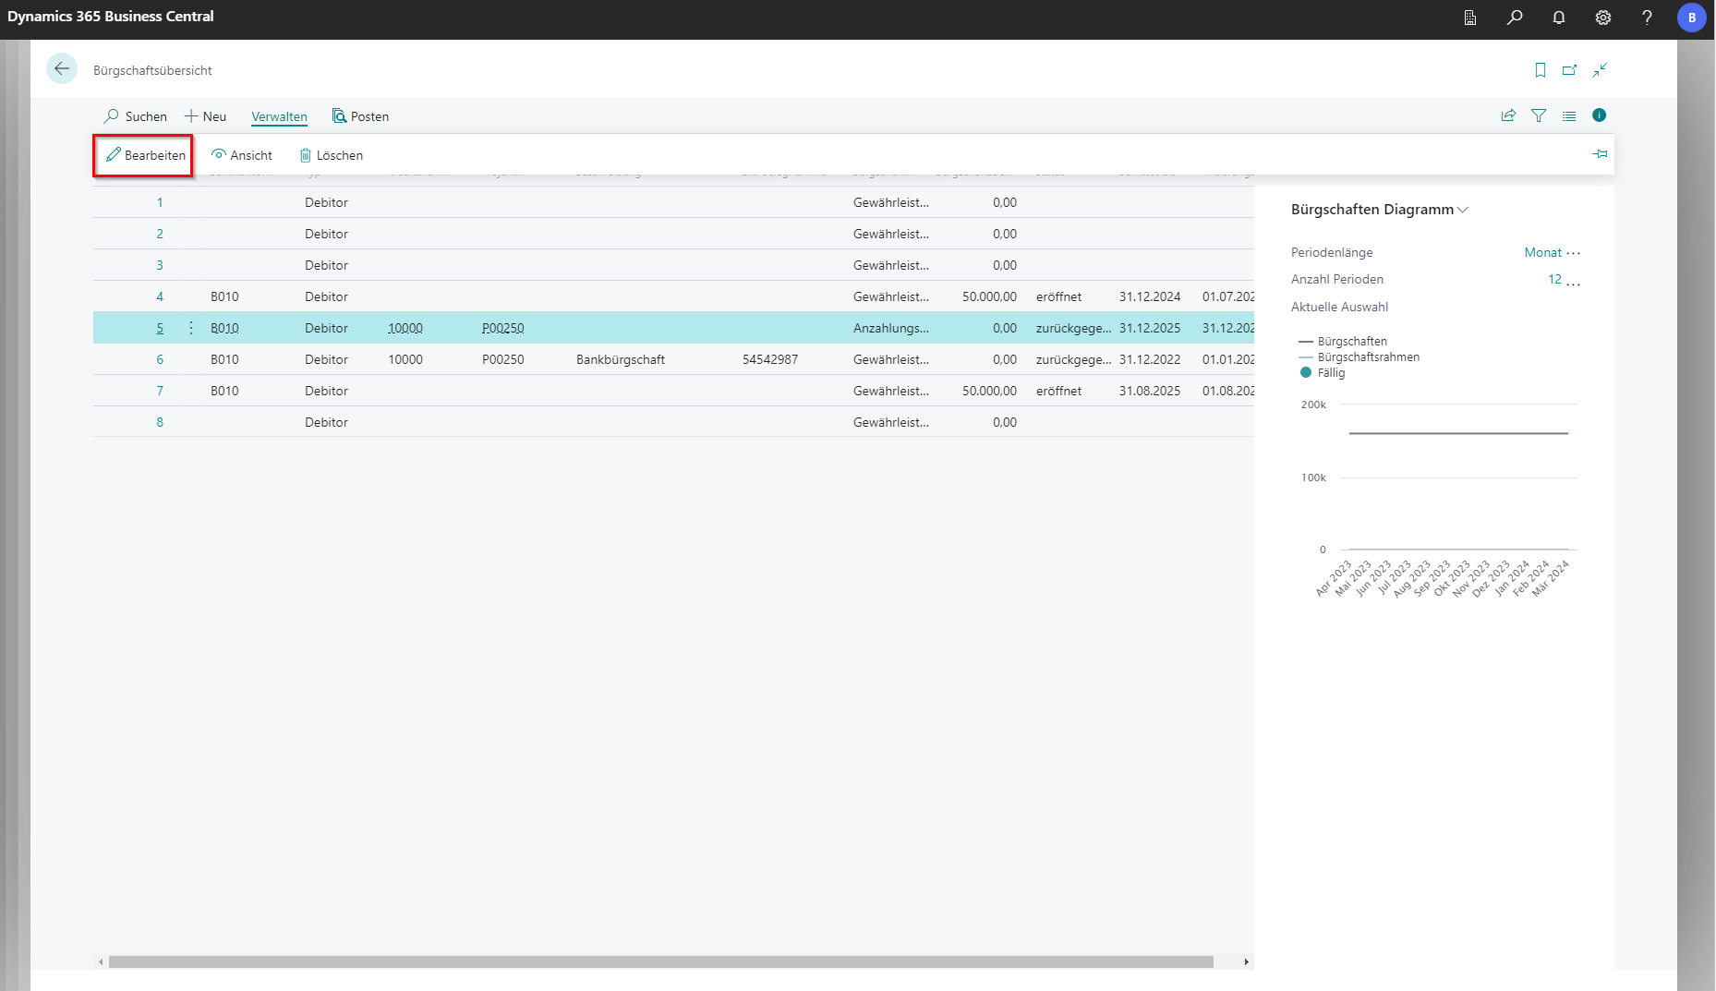1716x991 pixels.
Task: Open the notifications bell
Action: tap(1558, 18)
